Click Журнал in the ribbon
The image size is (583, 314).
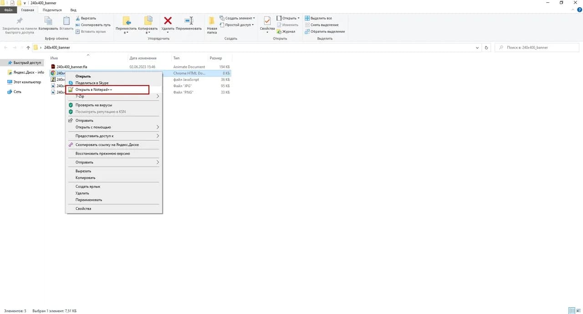click(286, 31)
